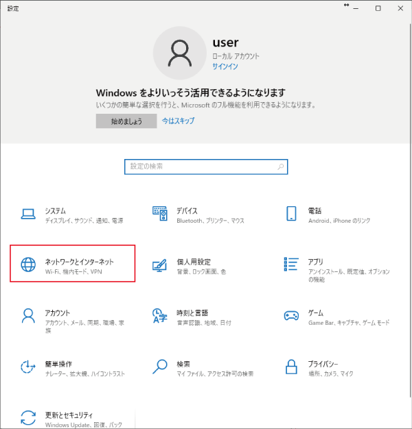Open the プライバシー padlock icon
The image size is (412, 429).
point(291,367)
